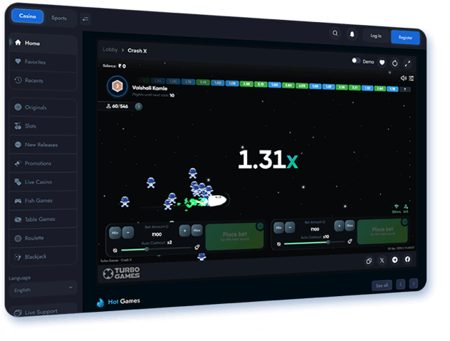Open New Releases category

(43, 145)
